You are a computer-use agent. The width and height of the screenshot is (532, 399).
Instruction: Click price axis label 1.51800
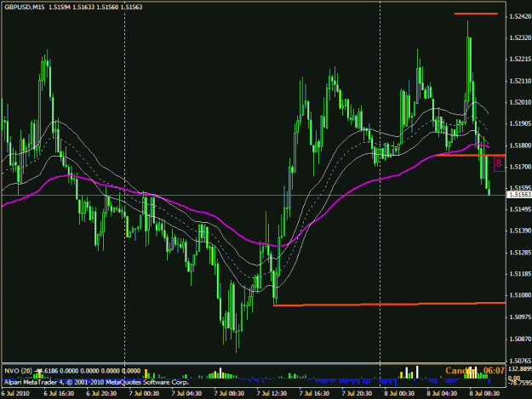point(520,145)
